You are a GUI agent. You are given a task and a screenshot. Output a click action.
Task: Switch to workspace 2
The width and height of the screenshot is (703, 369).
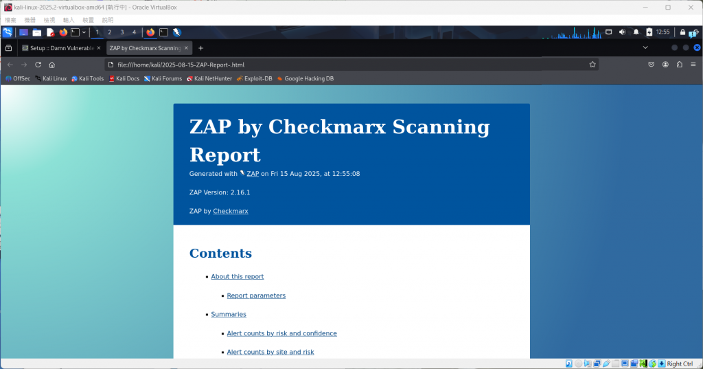(109, 32)
